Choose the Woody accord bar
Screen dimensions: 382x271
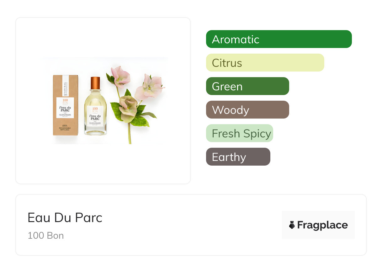[247, 110]
